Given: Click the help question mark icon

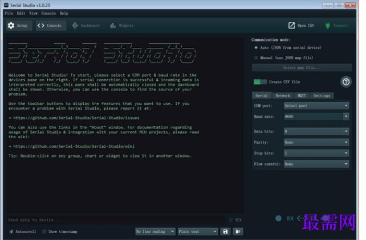Looking at the screenshot, I should (346, 82).
